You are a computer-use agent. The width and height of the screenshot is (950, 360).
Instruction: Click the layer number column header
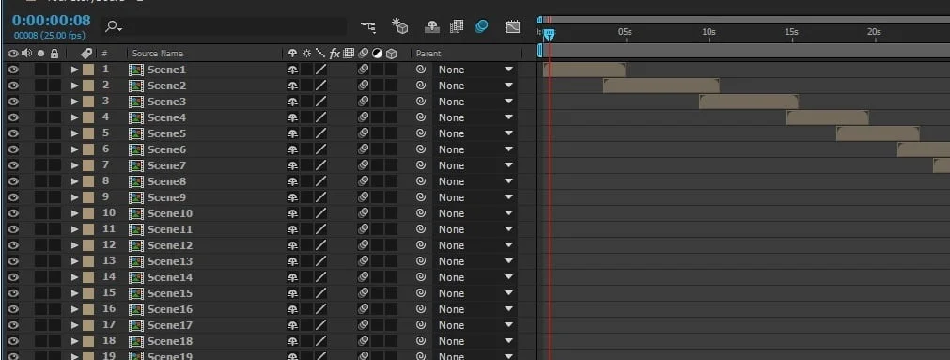point(105,54)
